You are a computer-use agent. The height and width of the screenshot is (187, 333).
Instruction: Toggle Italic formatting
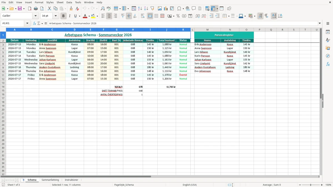(x=70, y=16)
